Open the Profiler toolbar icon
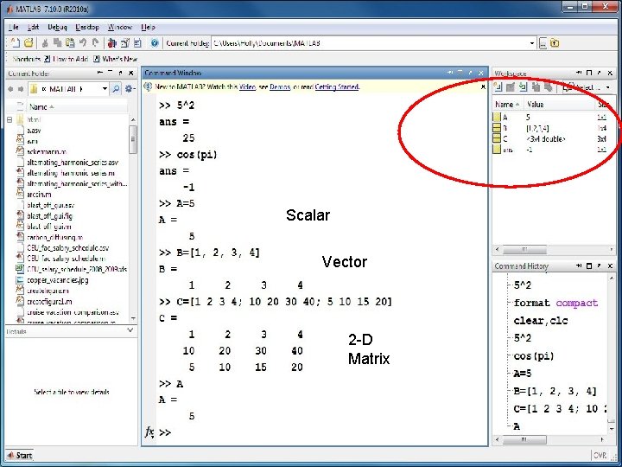This screenshot has width=622, height=467. pyautogui.click(x=137, y=43)
